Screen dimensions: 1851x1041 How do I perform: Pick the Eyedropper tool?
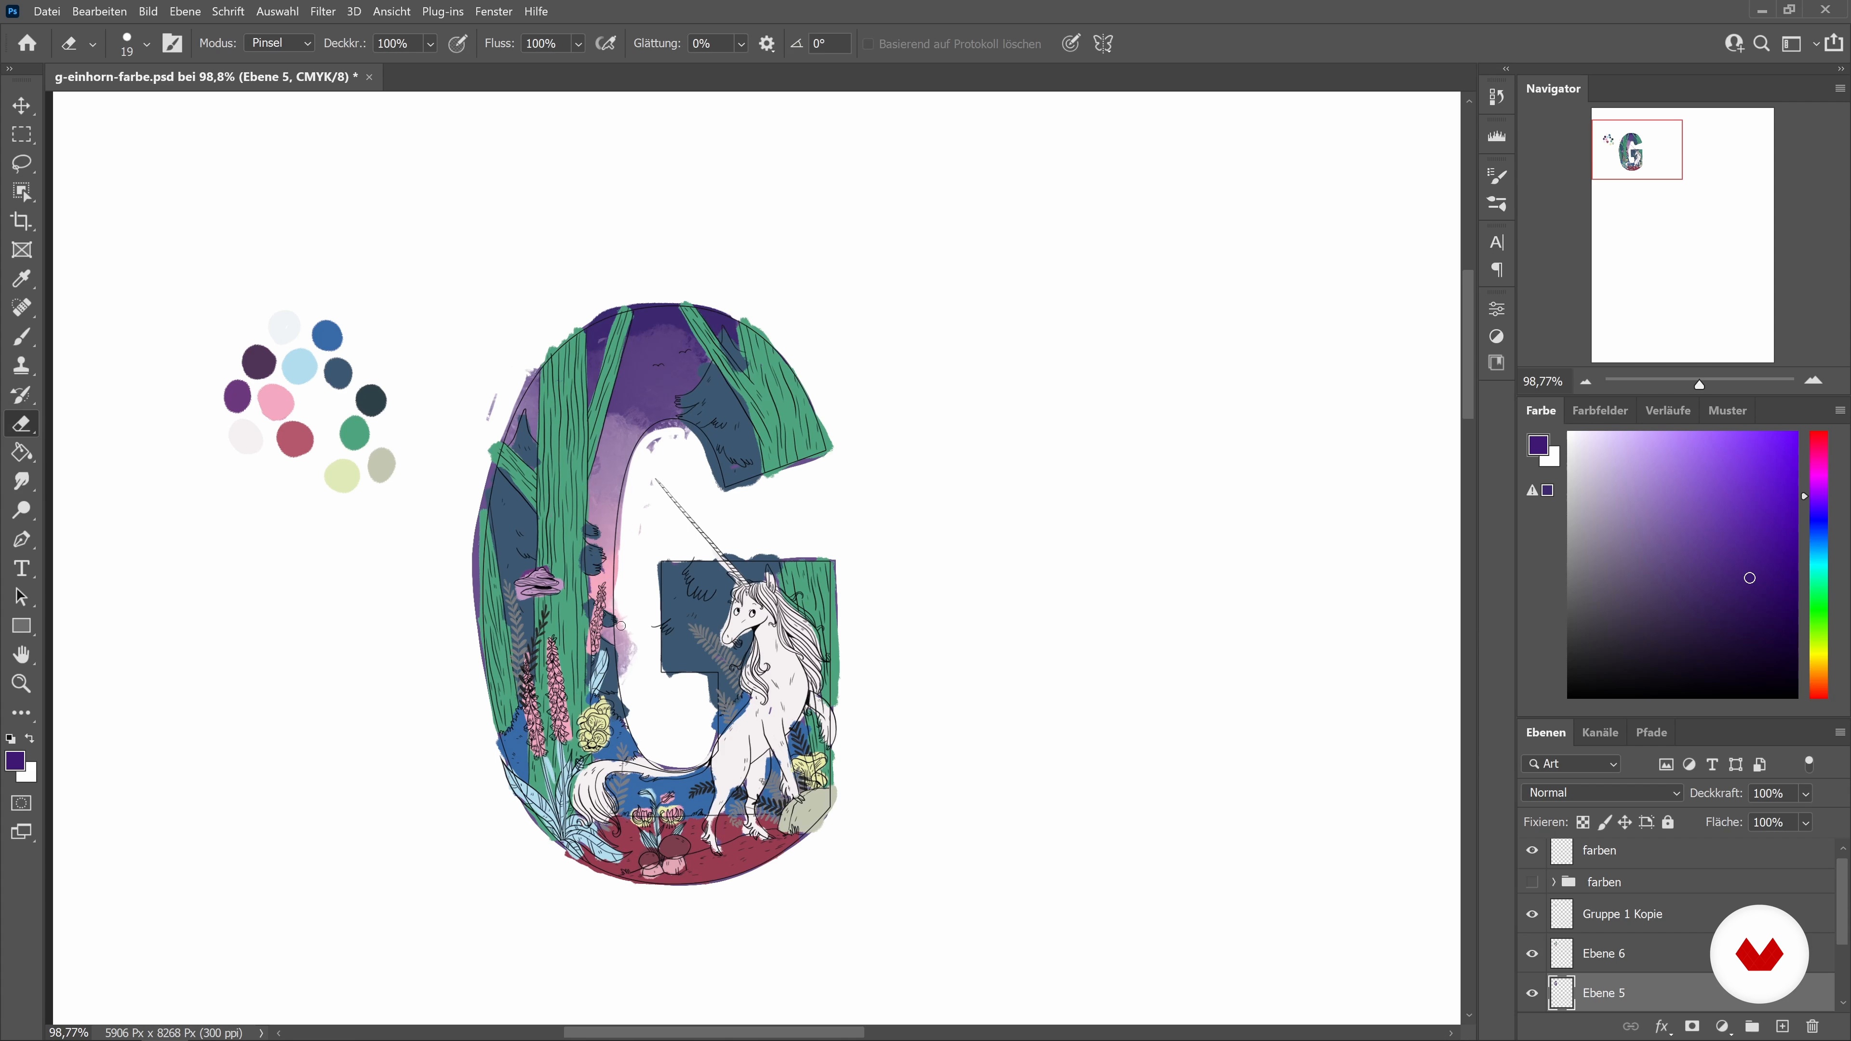22,279
